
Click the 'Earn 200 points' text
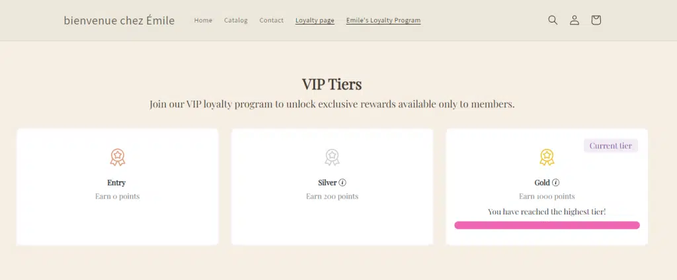click(x=332, y=197)
